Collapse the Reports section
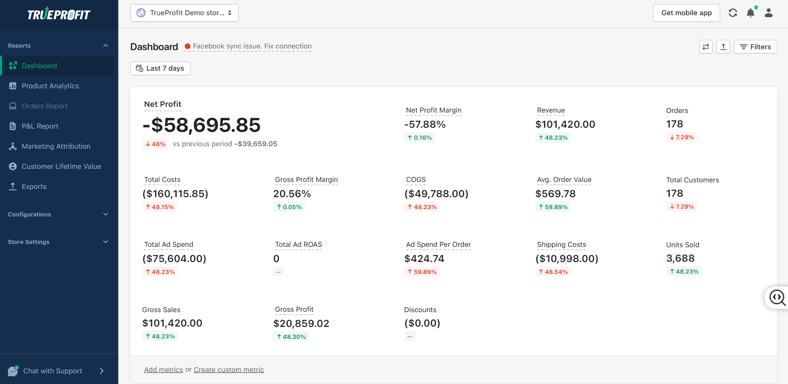 pos(106,46)
